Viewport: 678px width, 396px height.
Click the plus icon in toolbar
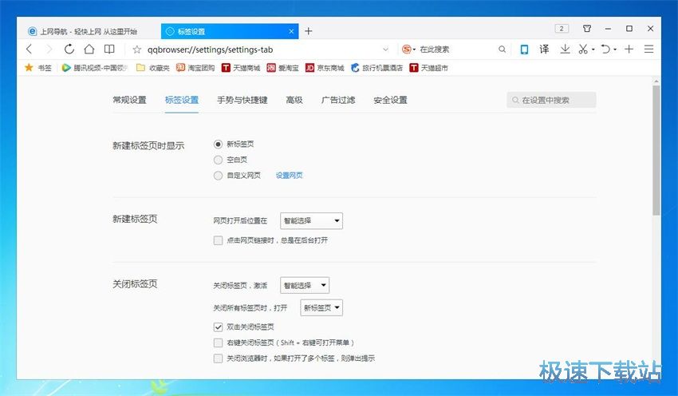point(629,49)
